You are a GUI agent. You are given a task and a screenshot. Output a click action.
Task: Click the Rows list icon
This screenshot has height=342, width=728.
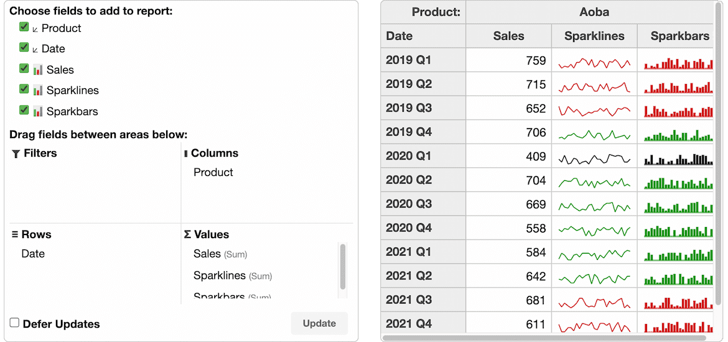(15, 235)
